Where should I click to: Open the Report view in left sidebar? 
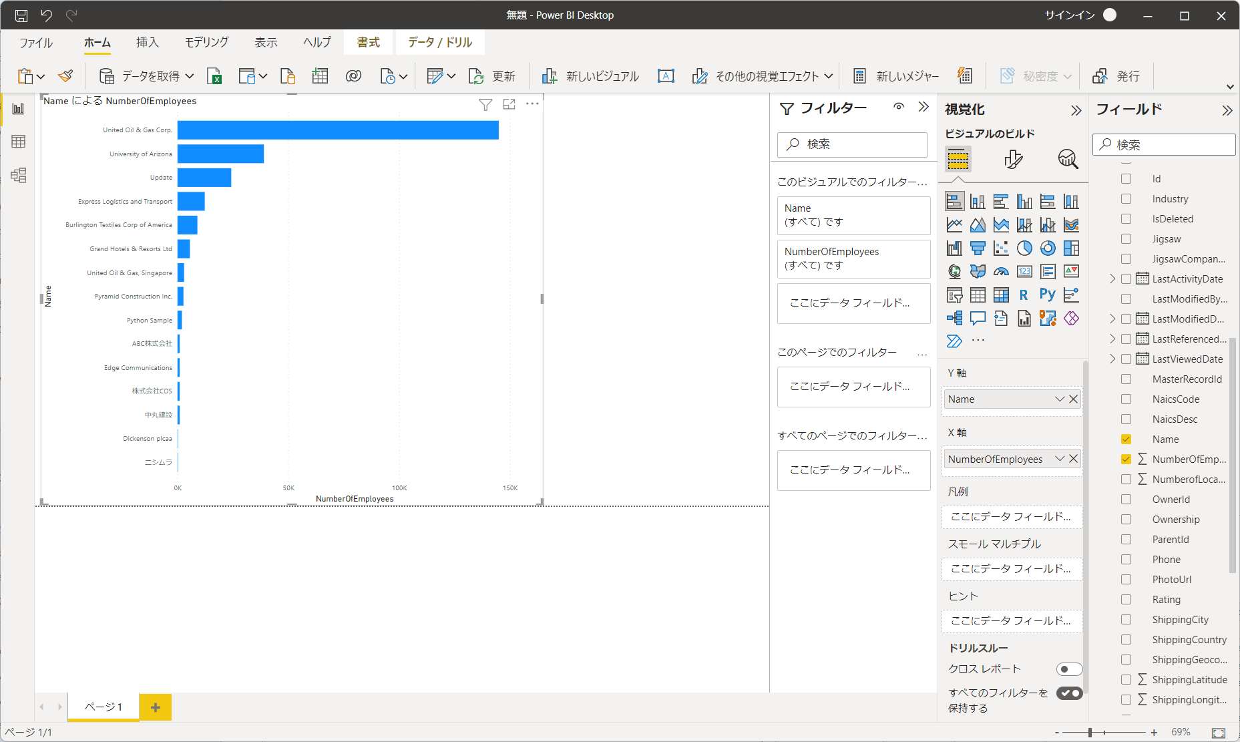click(x=18, y=109)
